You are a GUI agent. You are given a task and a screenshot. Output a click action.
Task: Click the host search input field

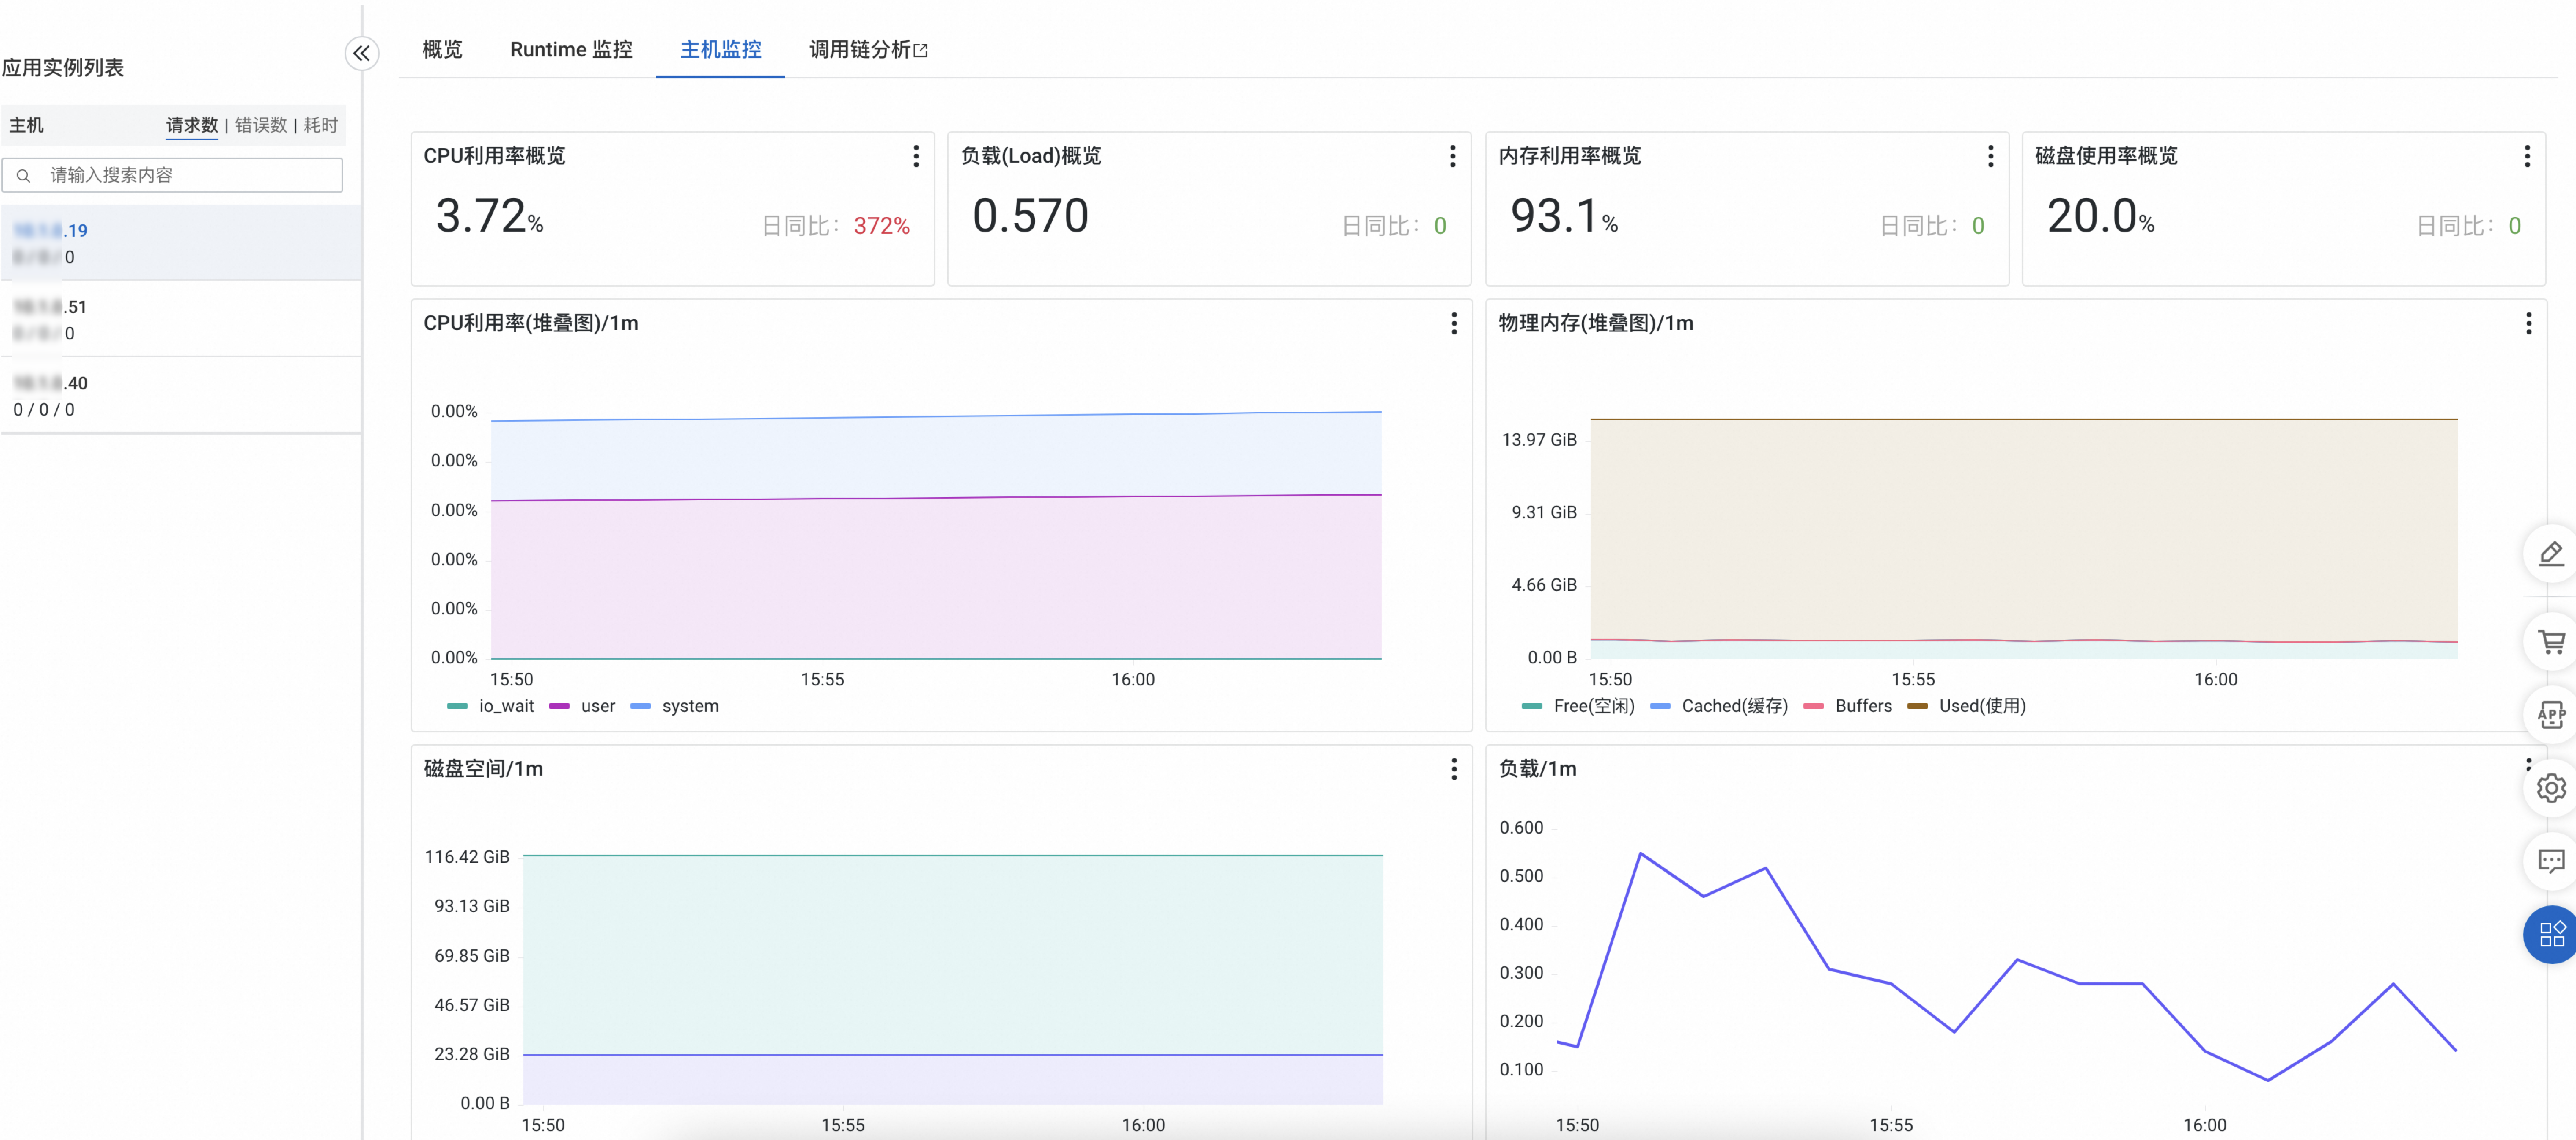[190, 175]
